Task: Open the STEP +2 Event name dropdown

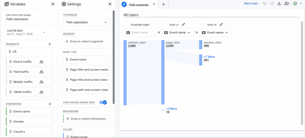Action: [x=215, y=32]
